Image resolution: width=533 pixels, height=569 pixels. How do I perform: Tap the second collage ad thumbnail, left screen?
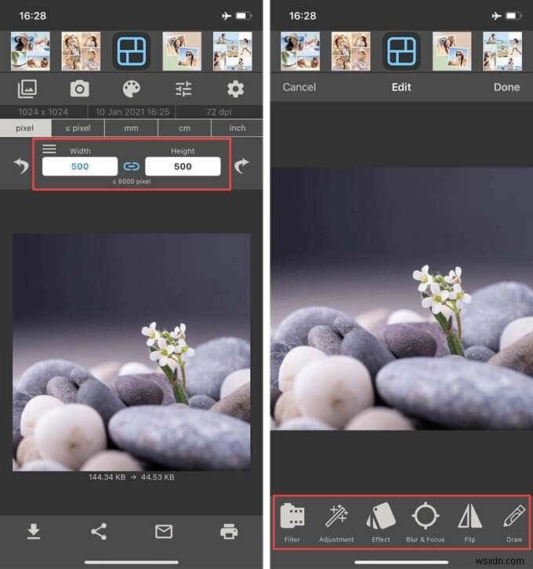(x=81, y=51)
